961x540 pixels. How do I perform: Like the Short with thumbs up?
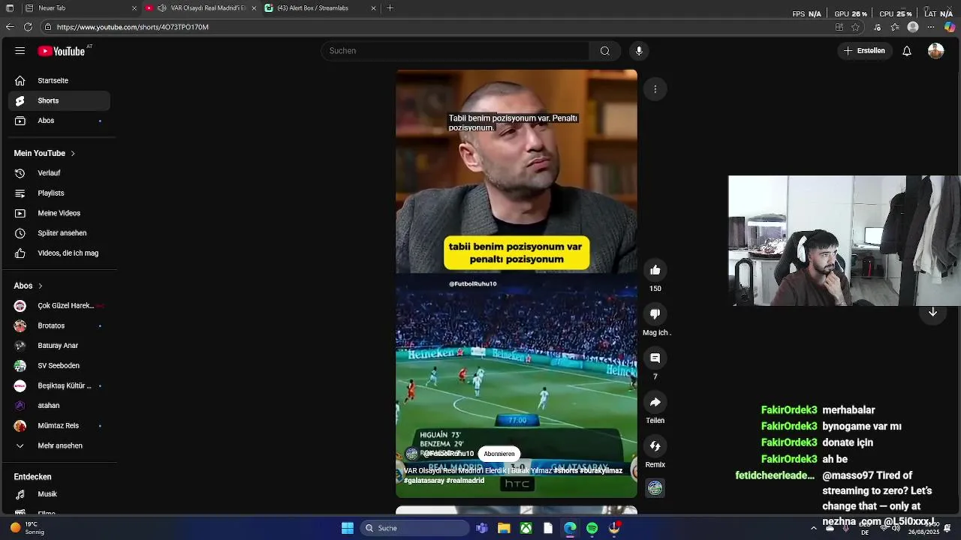tap(655, 270)
